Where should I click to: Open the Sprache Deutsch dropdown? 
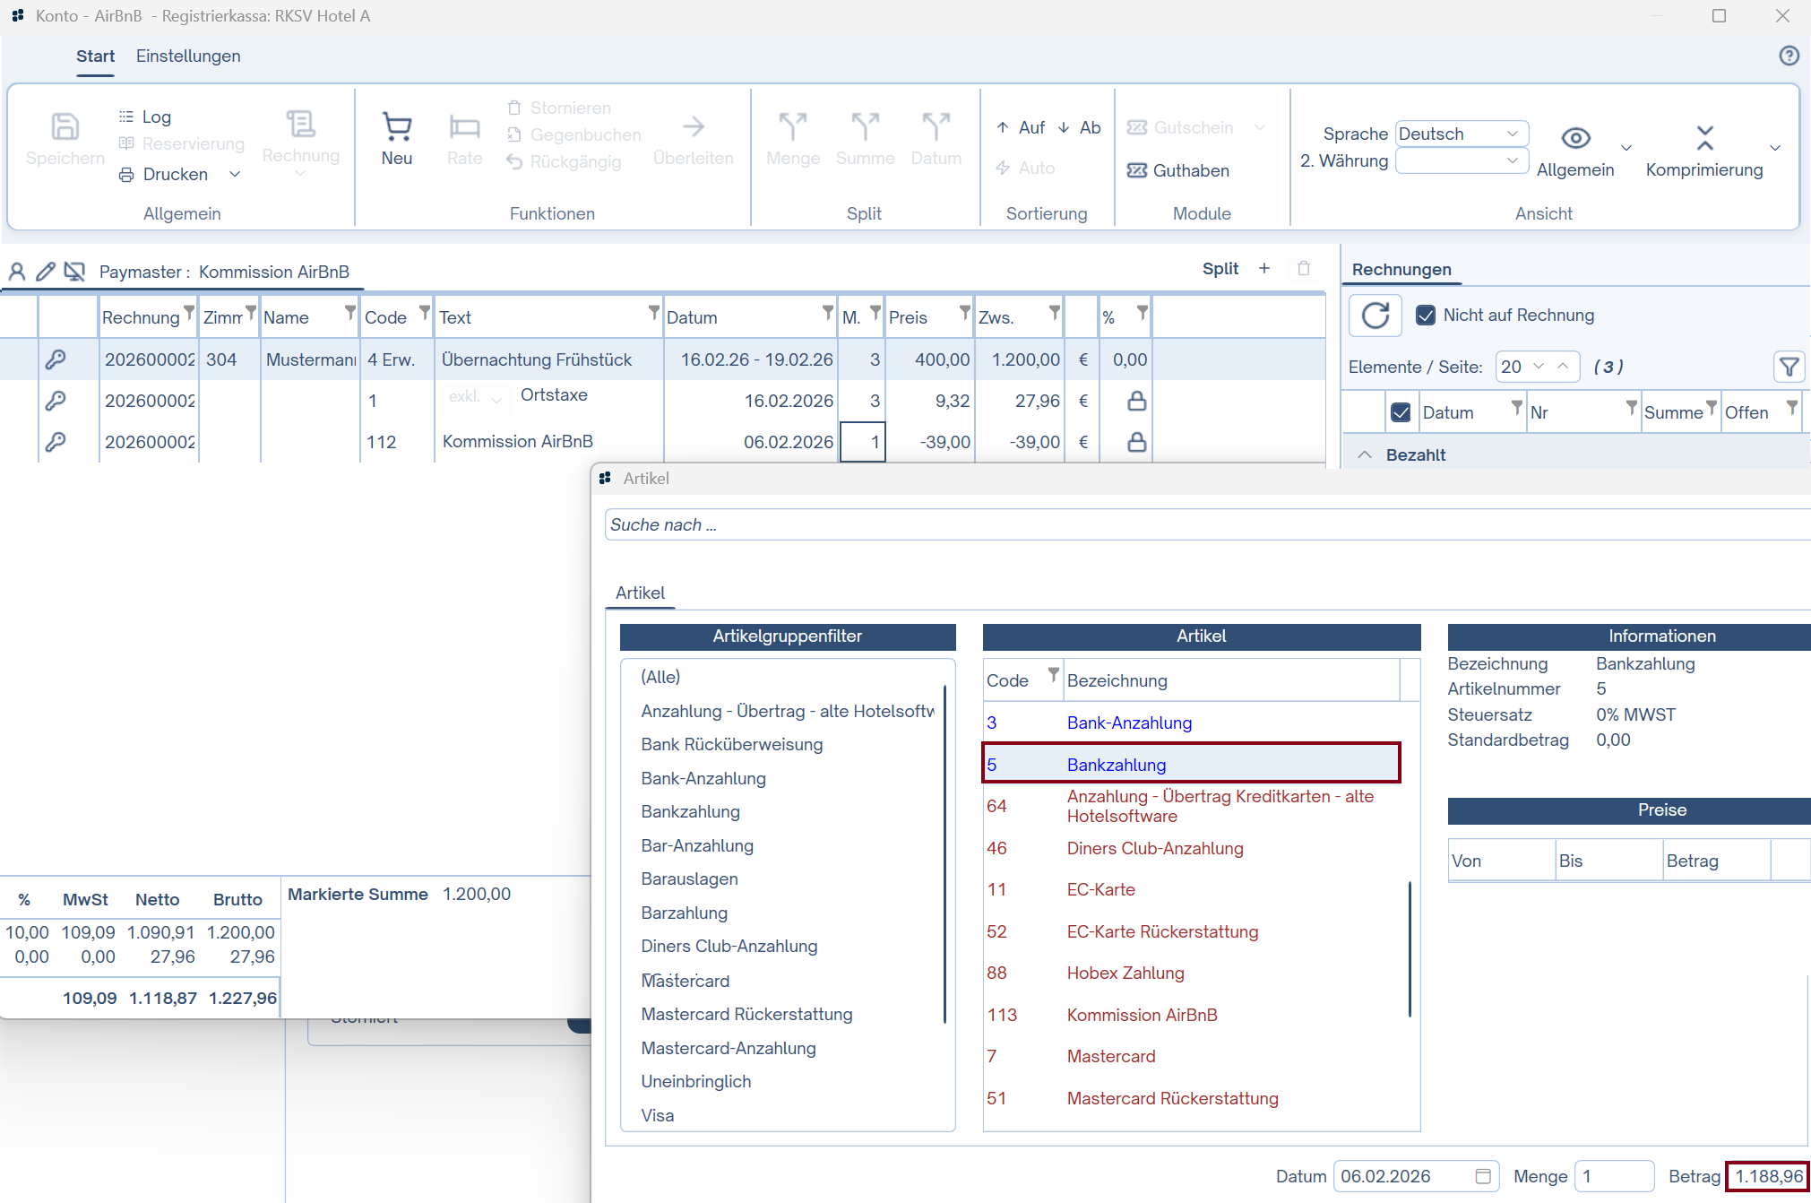click(x=1462, y=134)
